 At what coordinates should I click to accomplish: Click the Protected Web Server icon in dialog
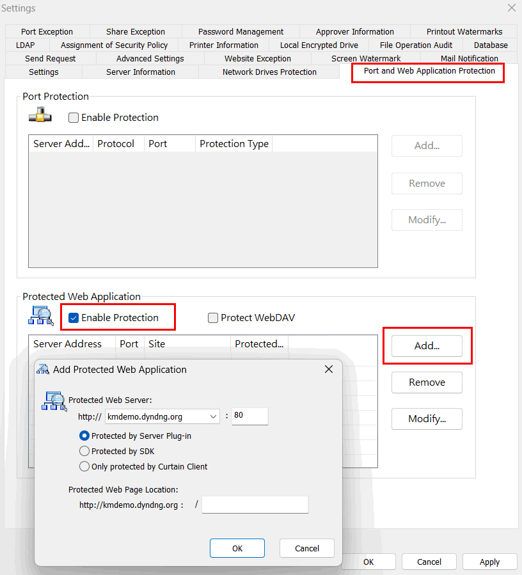[x=54, y=401]
